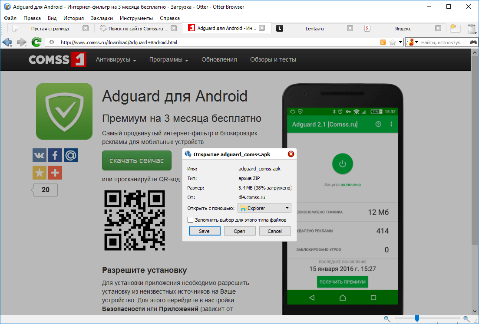Click the help question icon in phone image
Screen dimensions: 479x324
click(x=378, y=124)
